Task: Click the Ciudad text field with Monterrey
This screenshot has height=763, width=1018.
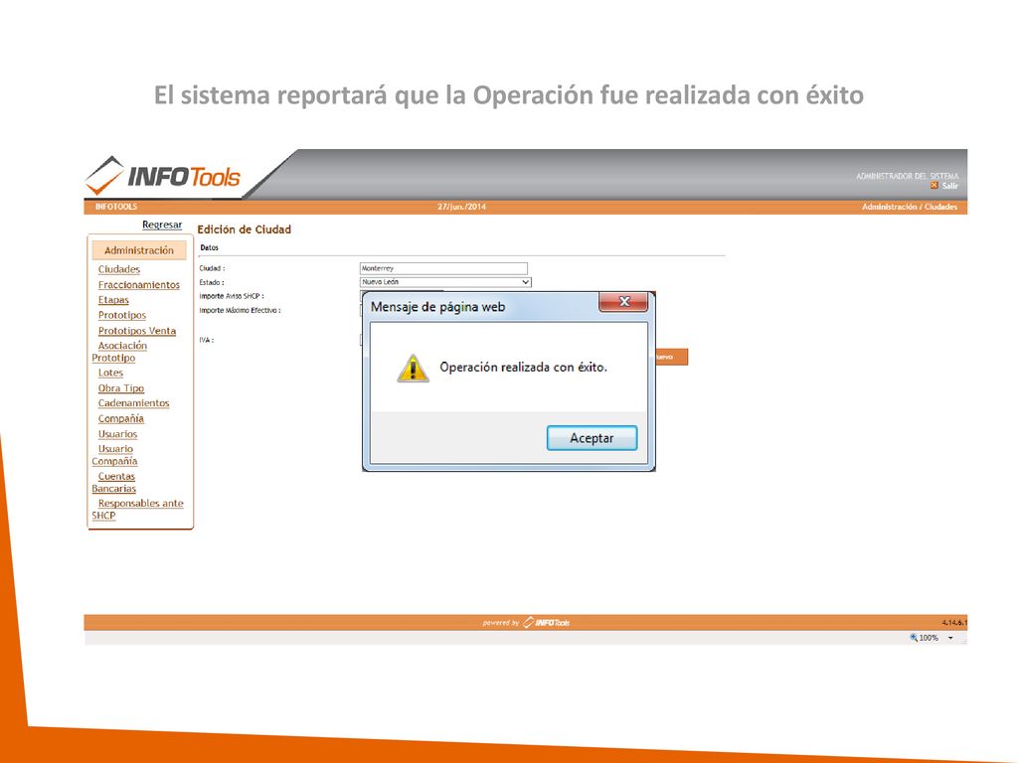Action: coord(443,268)
